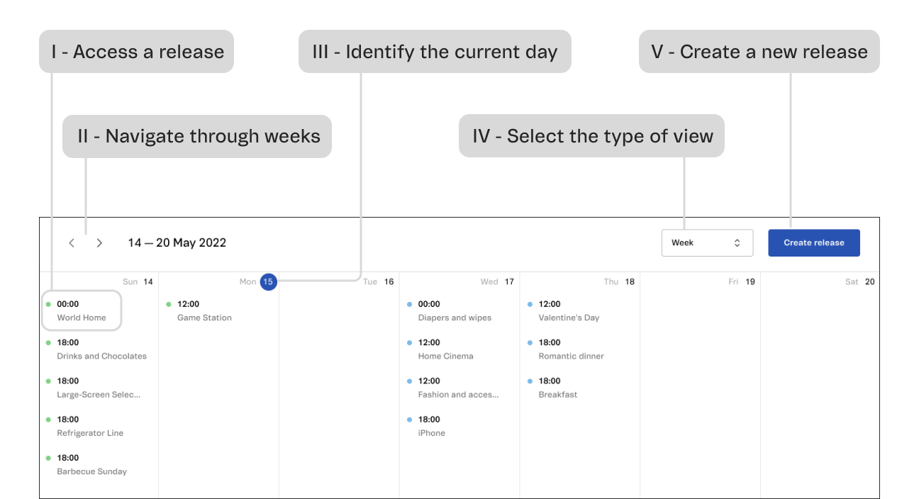Screen dimensions: 919x499
Task: Click the 14 — 20 May 2022 date range
Action: (x=177, y=243)
